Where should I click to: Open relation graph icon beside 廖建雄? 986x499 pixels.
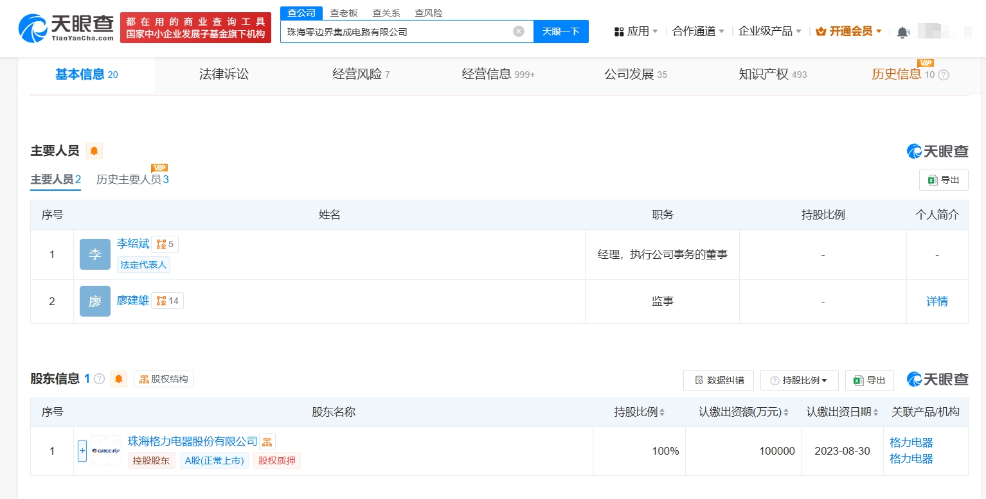click(x=167, y=301)
